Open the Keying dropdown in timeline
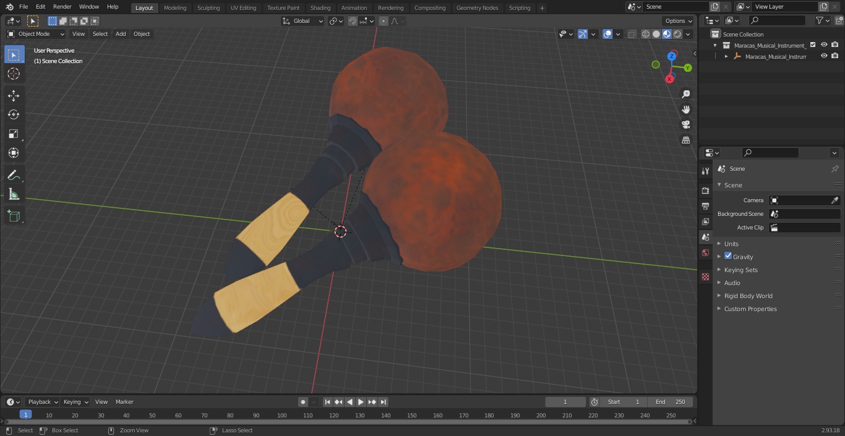 click(75, 402)
